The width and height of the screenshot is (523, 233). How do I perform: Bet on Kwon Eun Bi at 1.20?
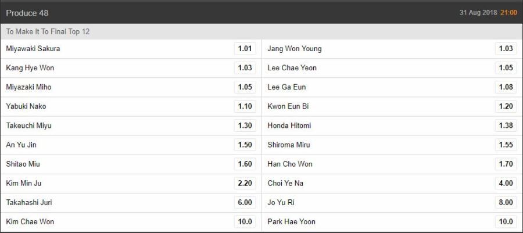click(x=506, y=106)
